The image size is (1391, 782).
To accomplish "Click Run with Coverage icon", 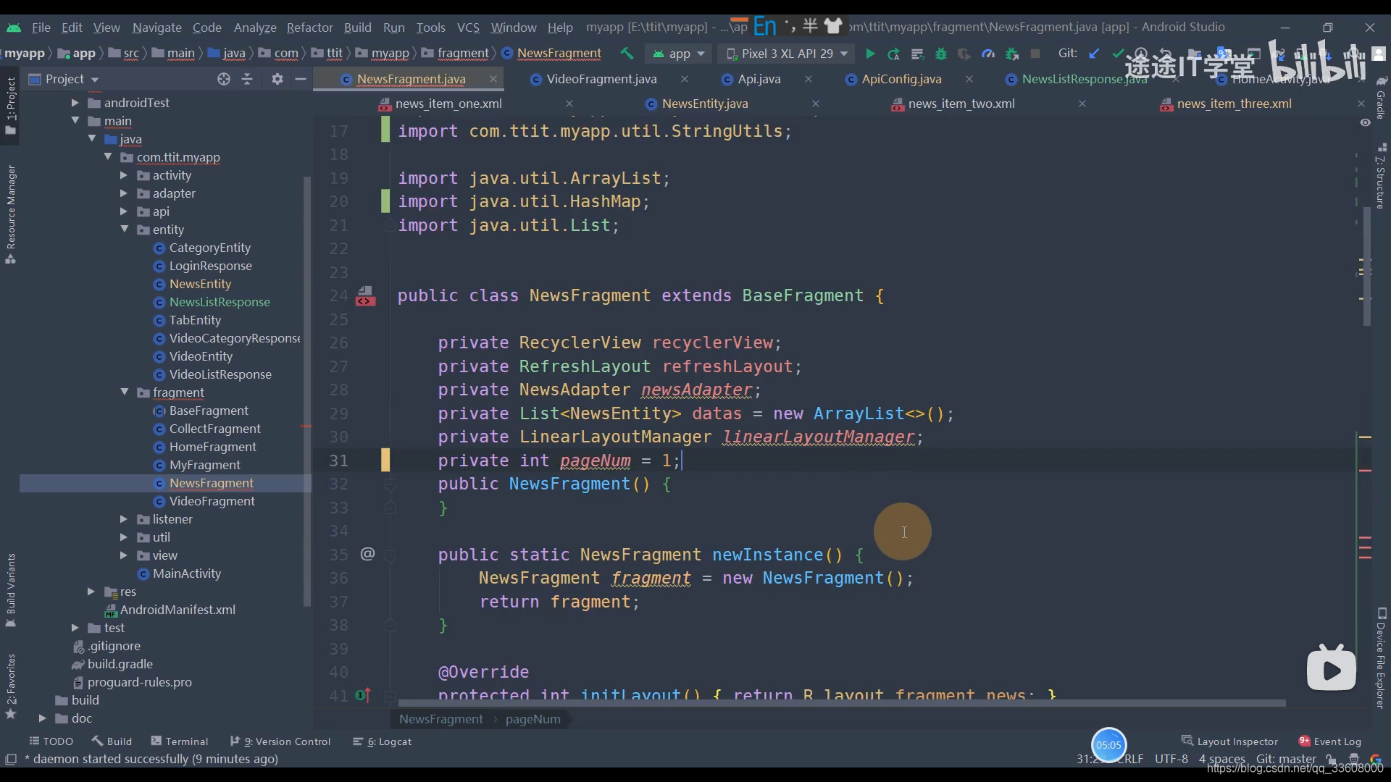I will pyautogui.click(x=964, y=54).
